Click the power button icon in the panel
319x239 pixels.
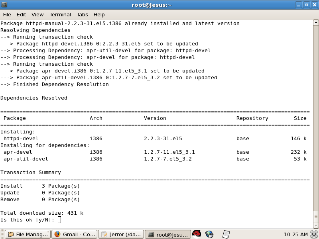[x=314, y=234]
